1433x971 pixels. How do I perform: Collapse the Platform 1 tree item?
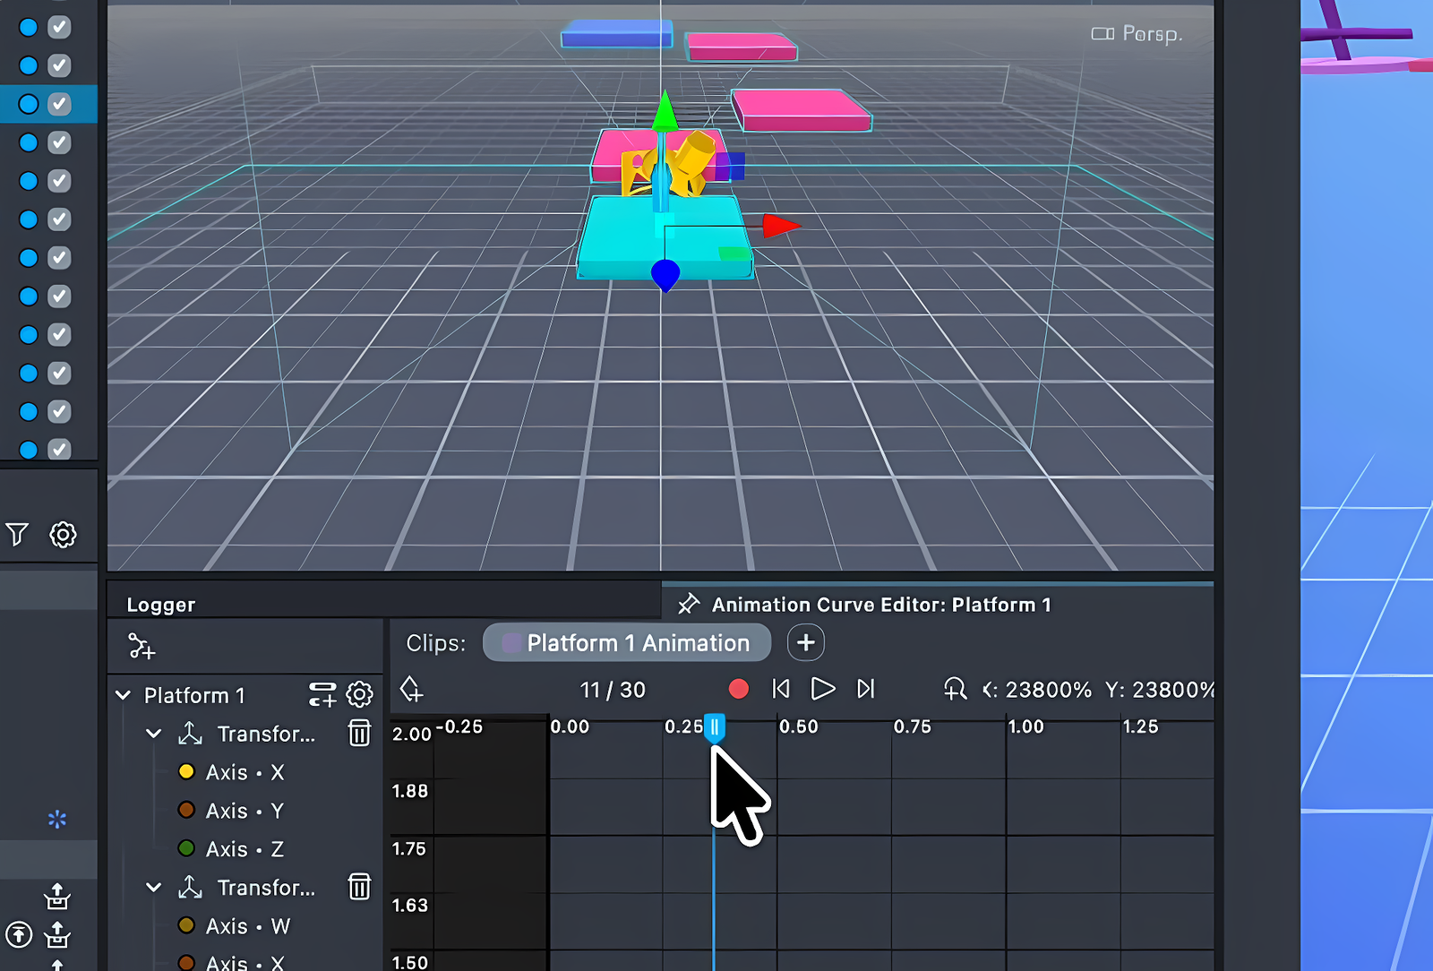[124, 695]
